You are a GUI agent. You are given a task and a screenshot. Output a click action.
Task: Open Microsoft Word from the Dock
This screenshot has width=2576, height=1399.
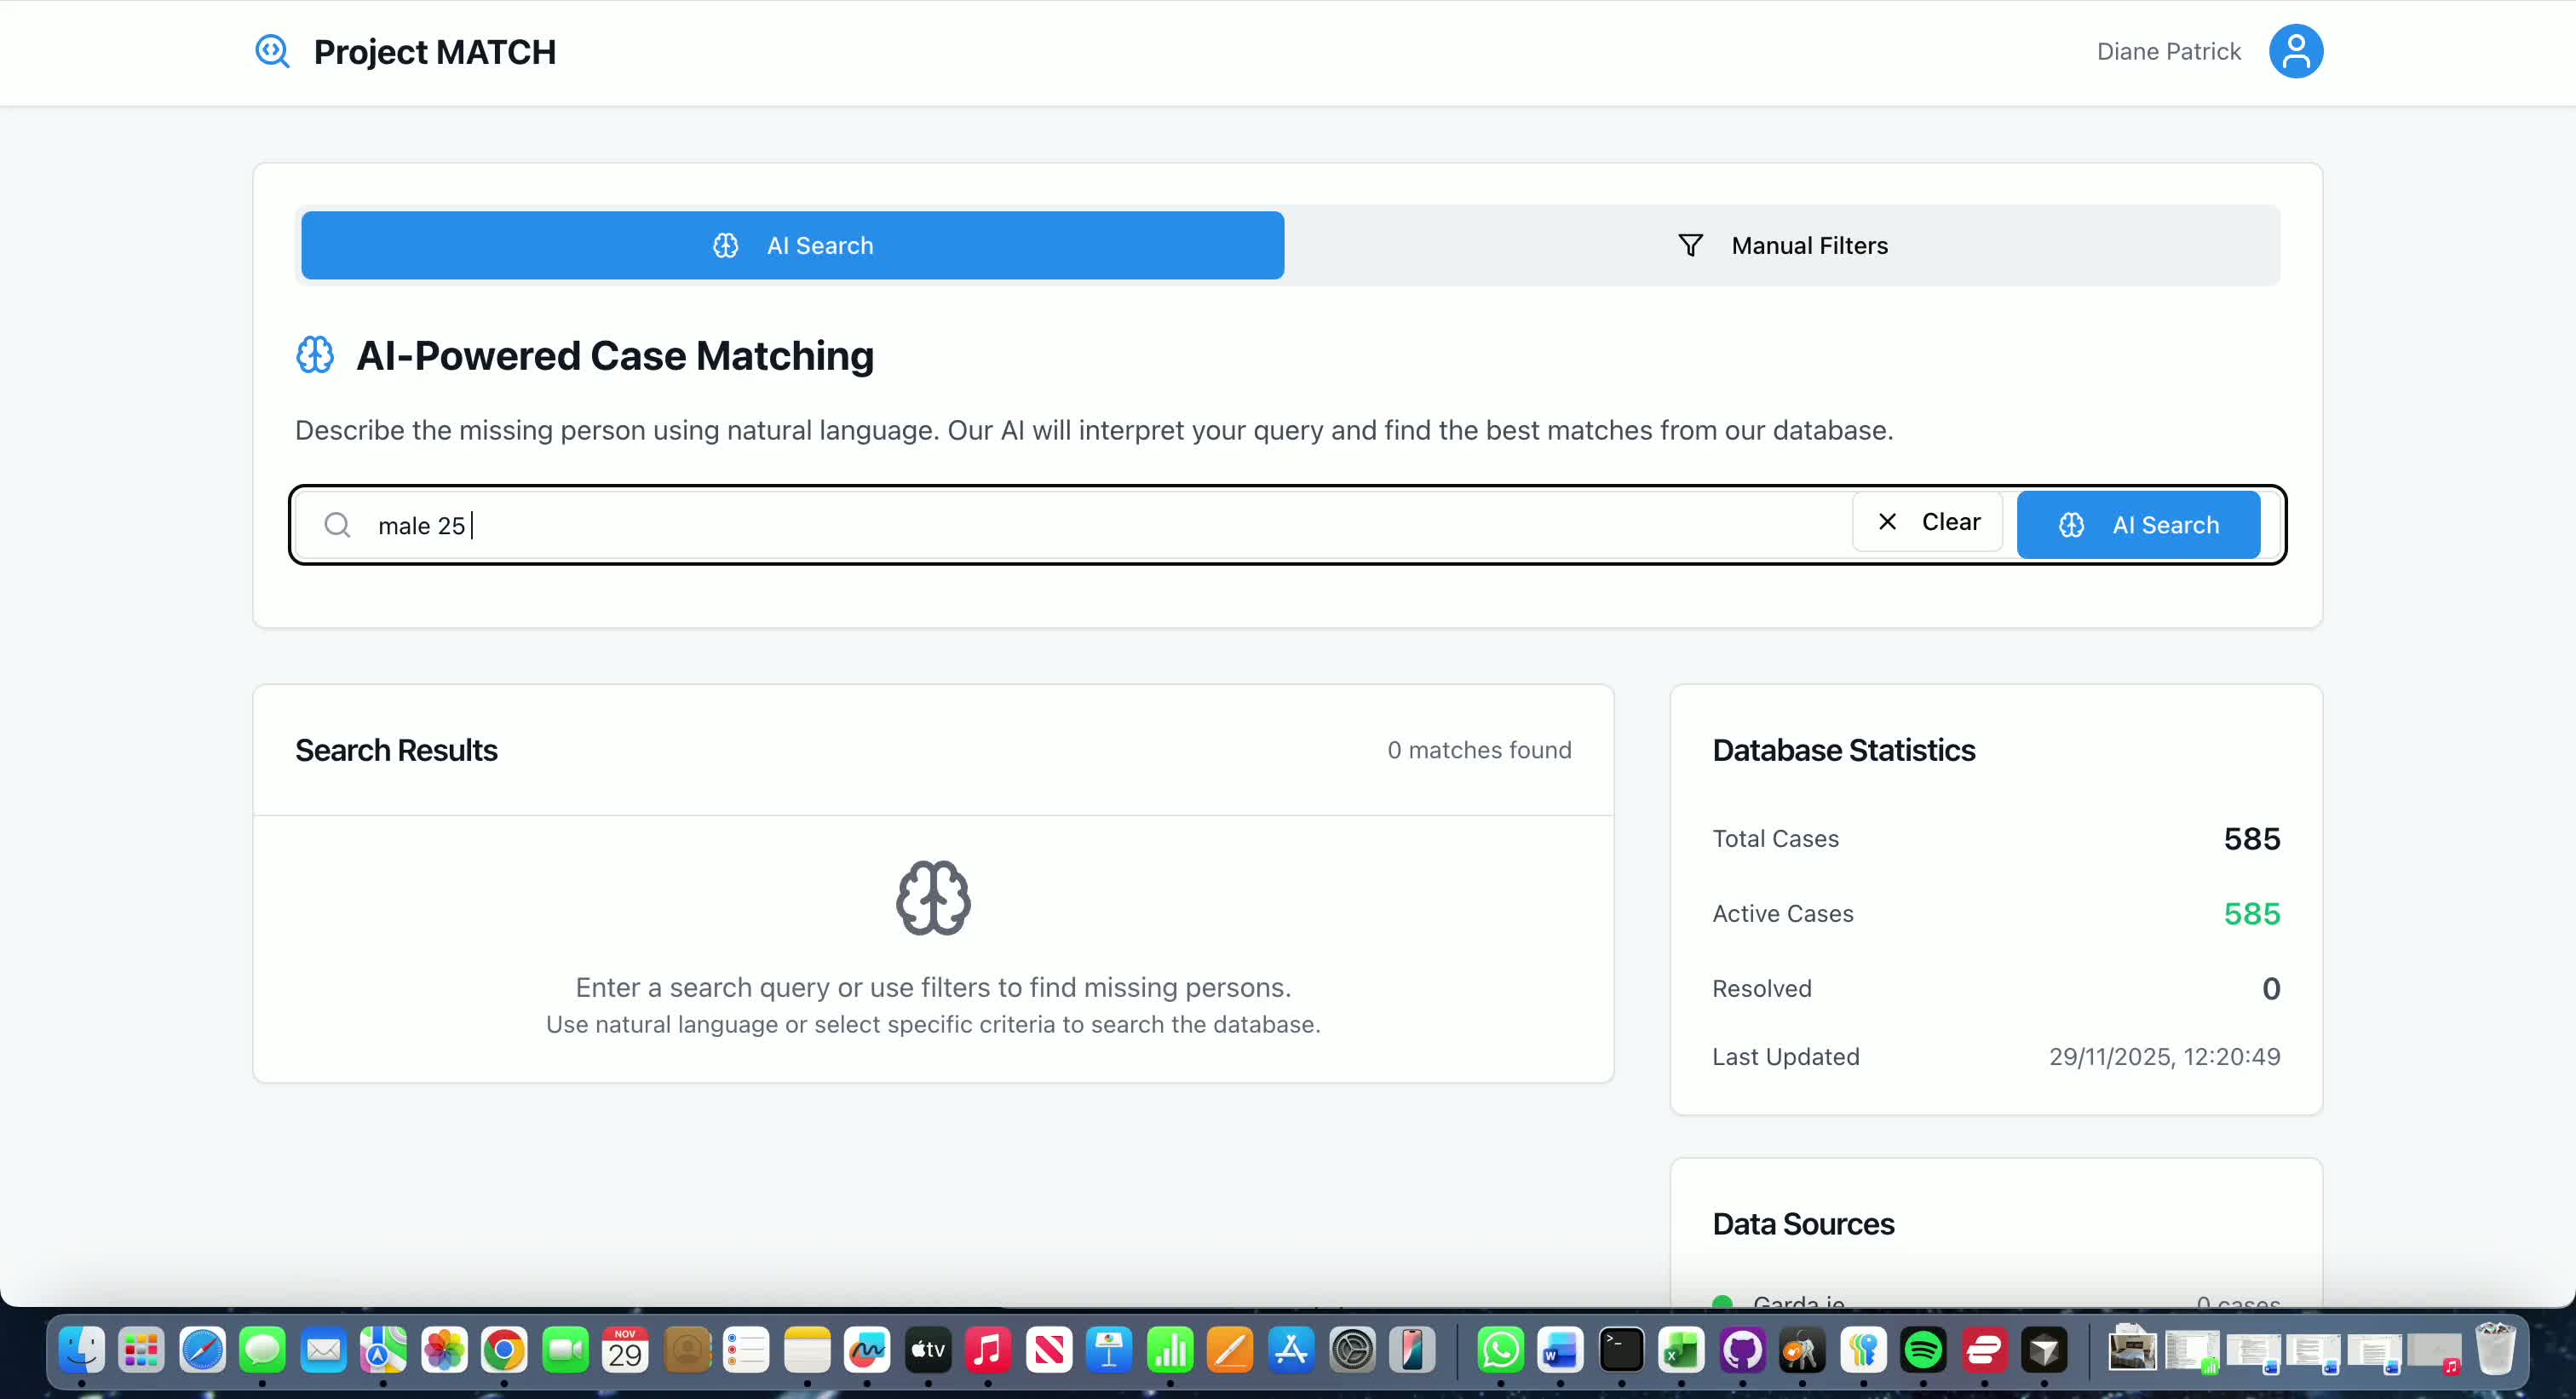pos(1560,1350)
